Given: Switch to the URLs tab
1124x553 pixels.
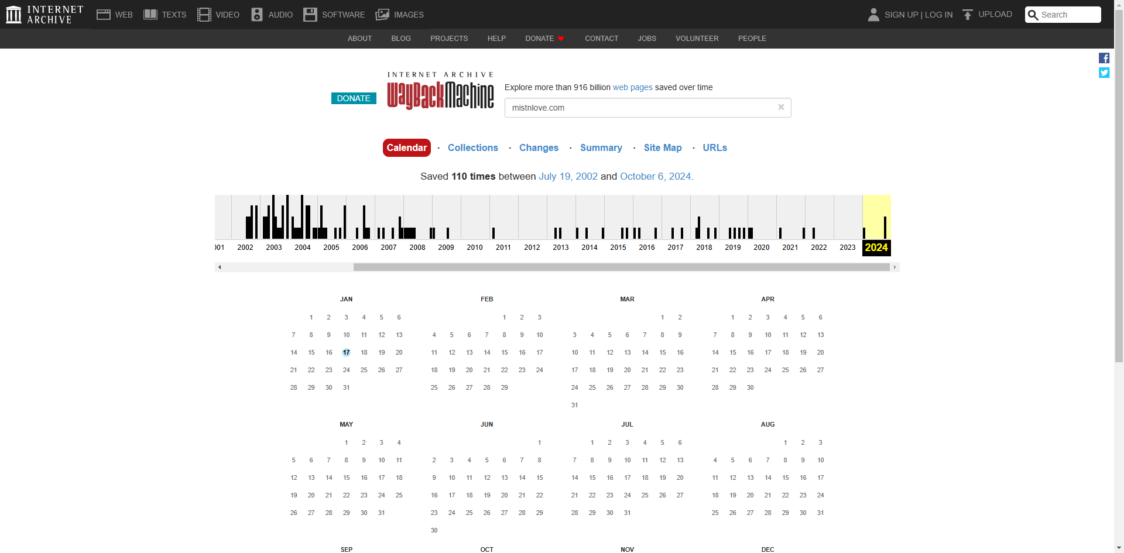Looking at the screenshot, I should tap(715, 147).
